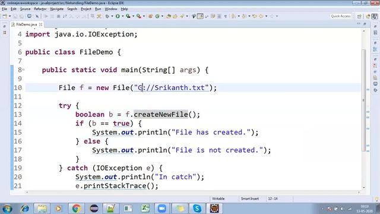
Task: Open the Refactor menu
Action: tap(40, 9)
